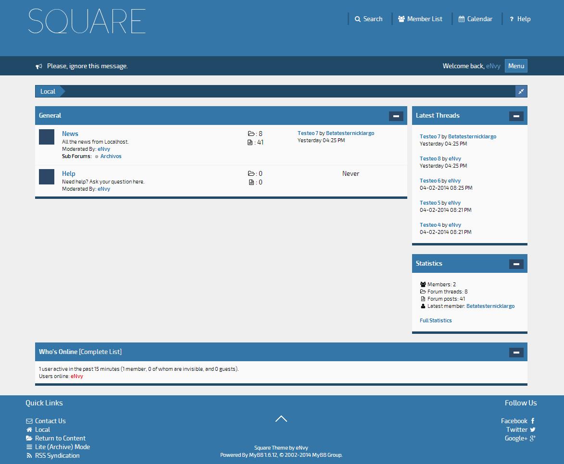Open Testeo 6 thread
The height and width of the screenshot is (464, 564).
(430, 181)
